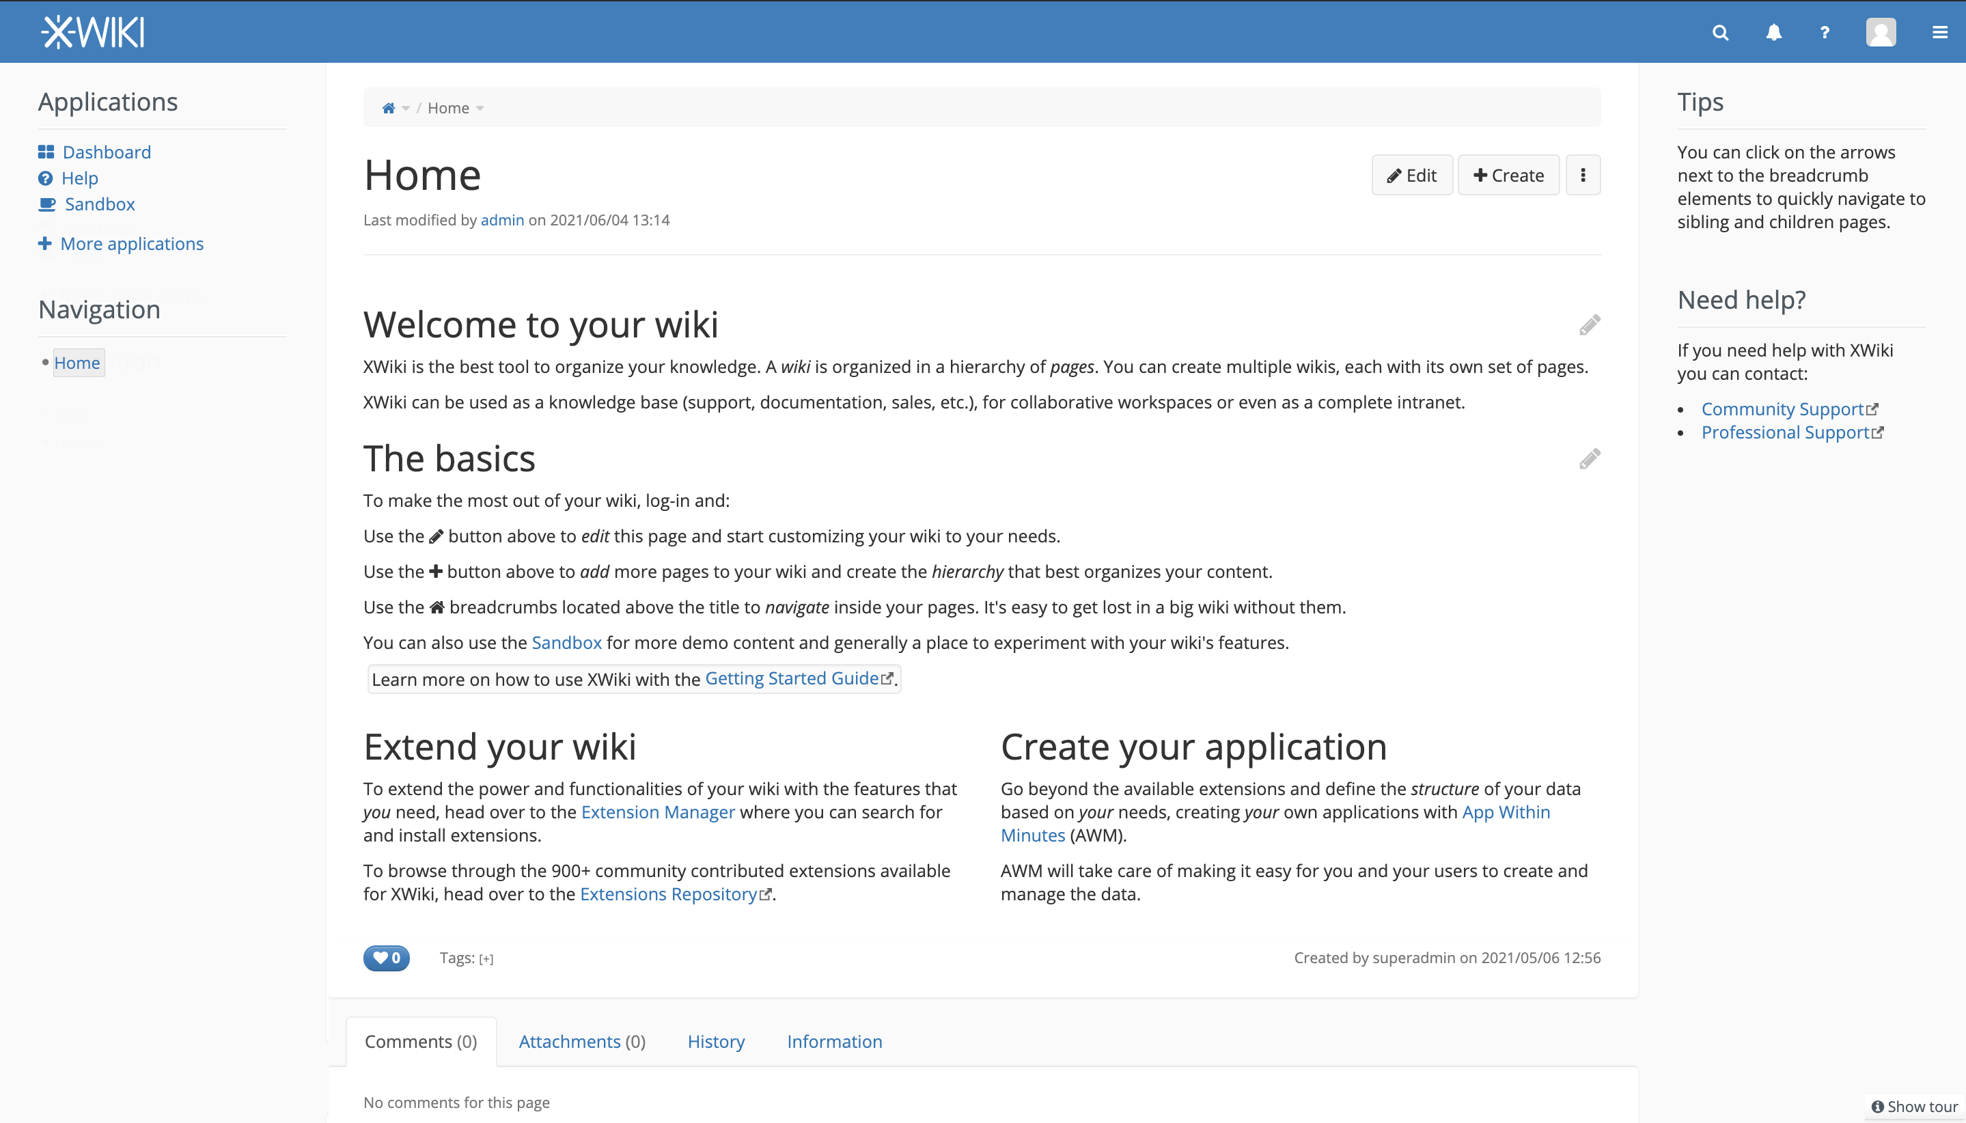
Task: Click the Help circle icon in sidebar
Action: point(46,178)
